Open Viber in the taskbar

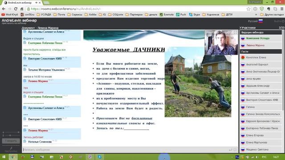point(90,157)
